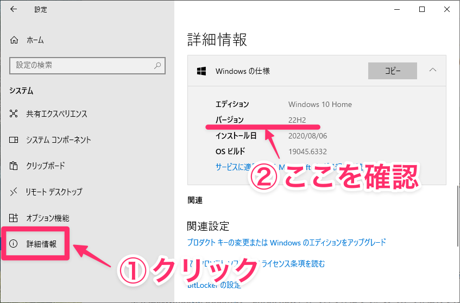Open the サービスに適用 services agreement link
Viewport: 460px width, 303px height.
pyautogui.click(x=289, y=167)
